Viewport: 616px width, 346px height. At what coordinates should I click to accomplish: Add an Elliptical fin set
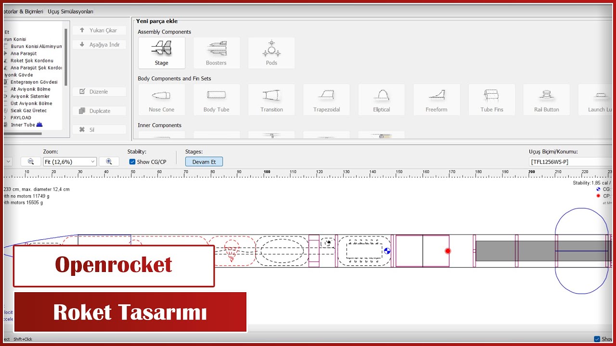click(x=381, y=100)
